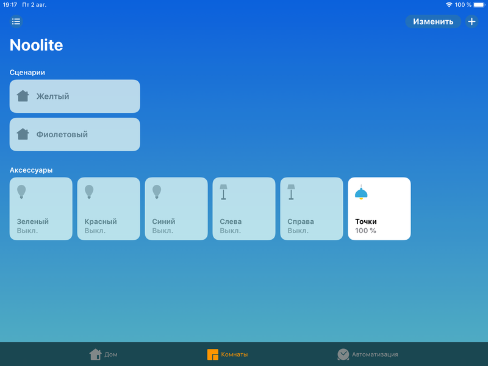Click the house icon on Желтый scene
488x366 pixels.
click(x=22, y=96)
